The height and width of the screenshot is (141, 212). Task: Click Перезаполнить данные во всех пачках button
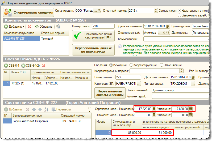click(93, 49)
